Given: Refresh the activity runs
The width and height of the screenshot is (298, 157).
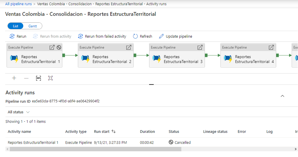Looking at the screenshot, I should pyautogui.click(x=143, y=36).
